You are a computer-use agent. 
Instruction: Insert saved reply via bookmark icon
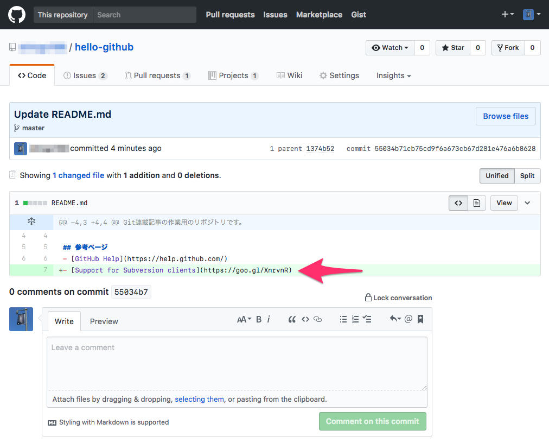420,319
